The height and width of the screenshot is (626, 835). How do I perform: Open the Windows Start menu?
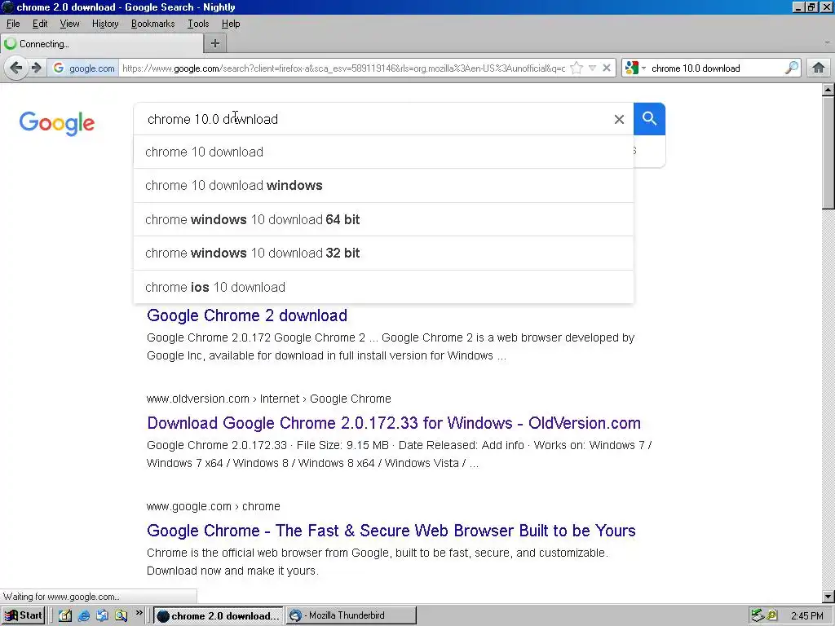tap(24, 615)
